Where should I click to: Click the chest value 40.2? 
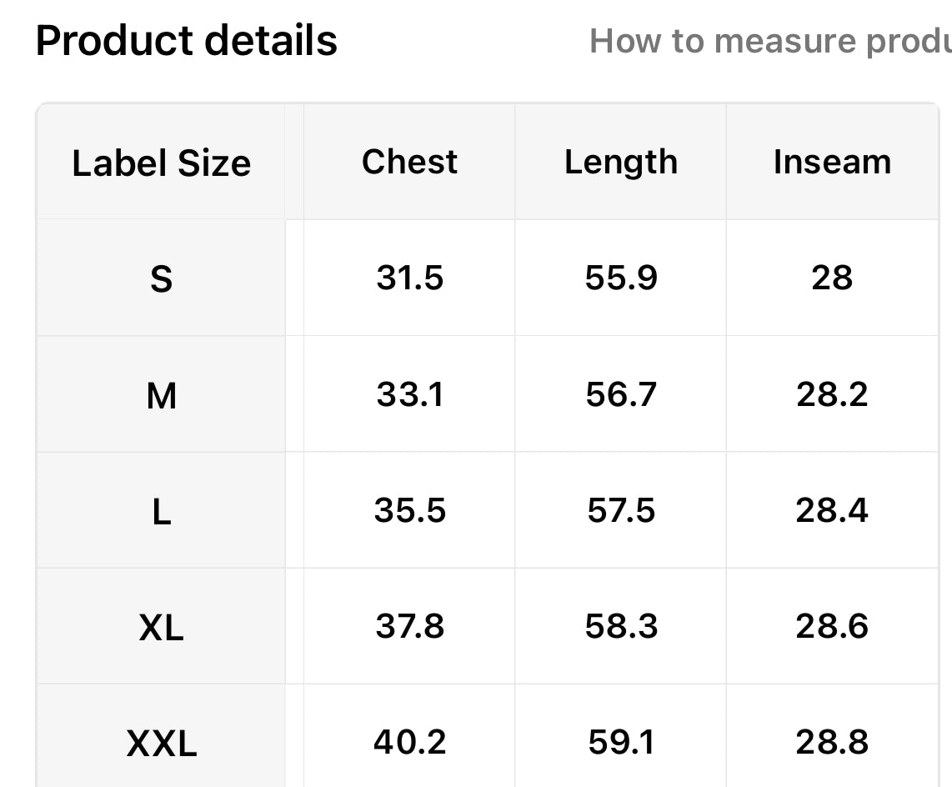coord(409,742)
